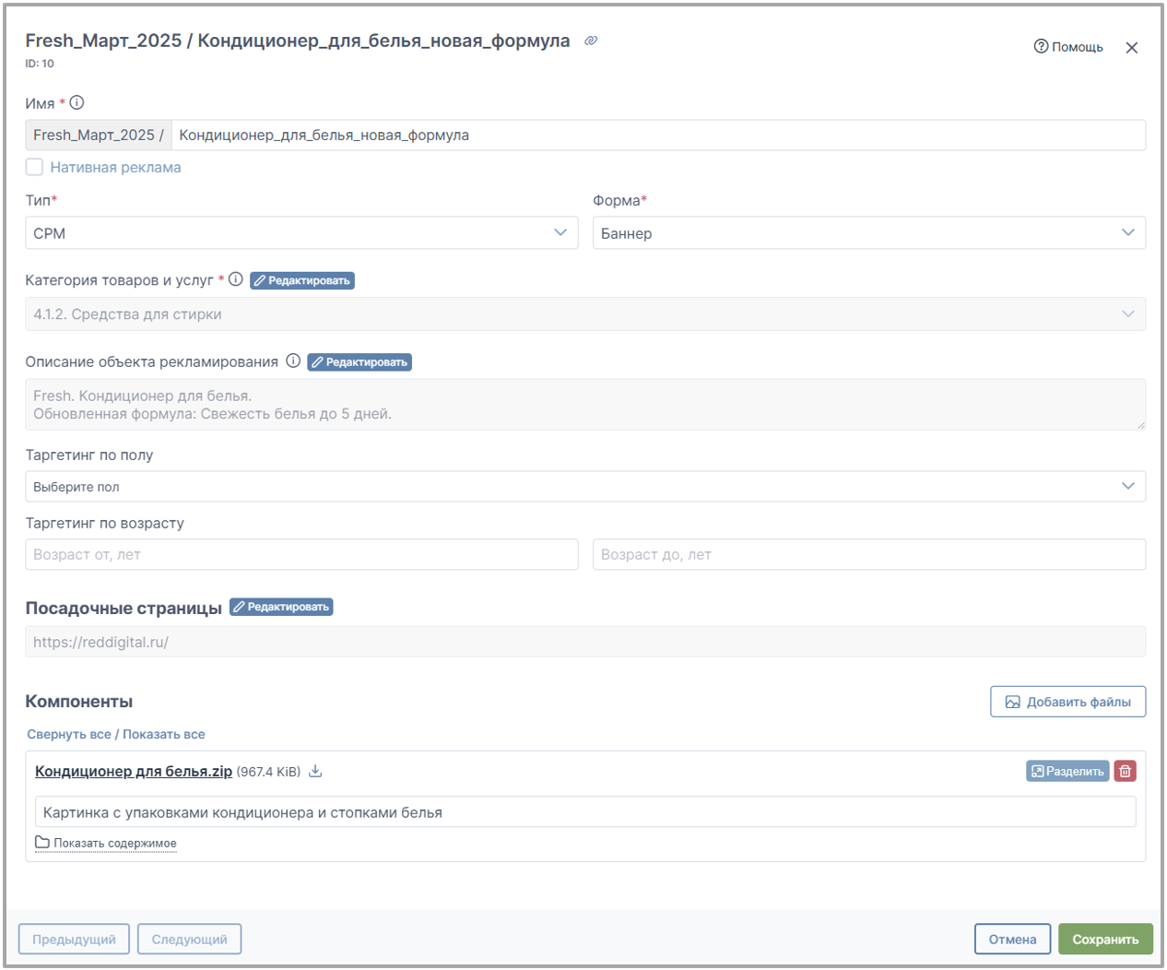1167x970 pixels.
Task: Click the description text area
Action: (x=585, y=405)
